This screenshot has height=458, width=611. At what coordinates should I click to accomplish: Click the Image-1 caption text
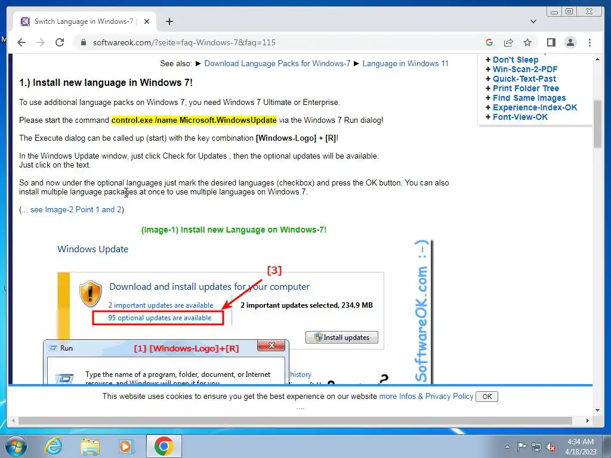click(x=234, y=230)
